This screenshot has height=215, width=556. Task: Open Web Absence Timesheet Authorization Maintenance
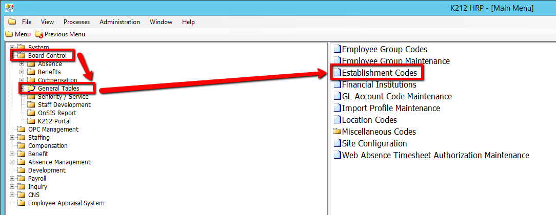(435, 156)
